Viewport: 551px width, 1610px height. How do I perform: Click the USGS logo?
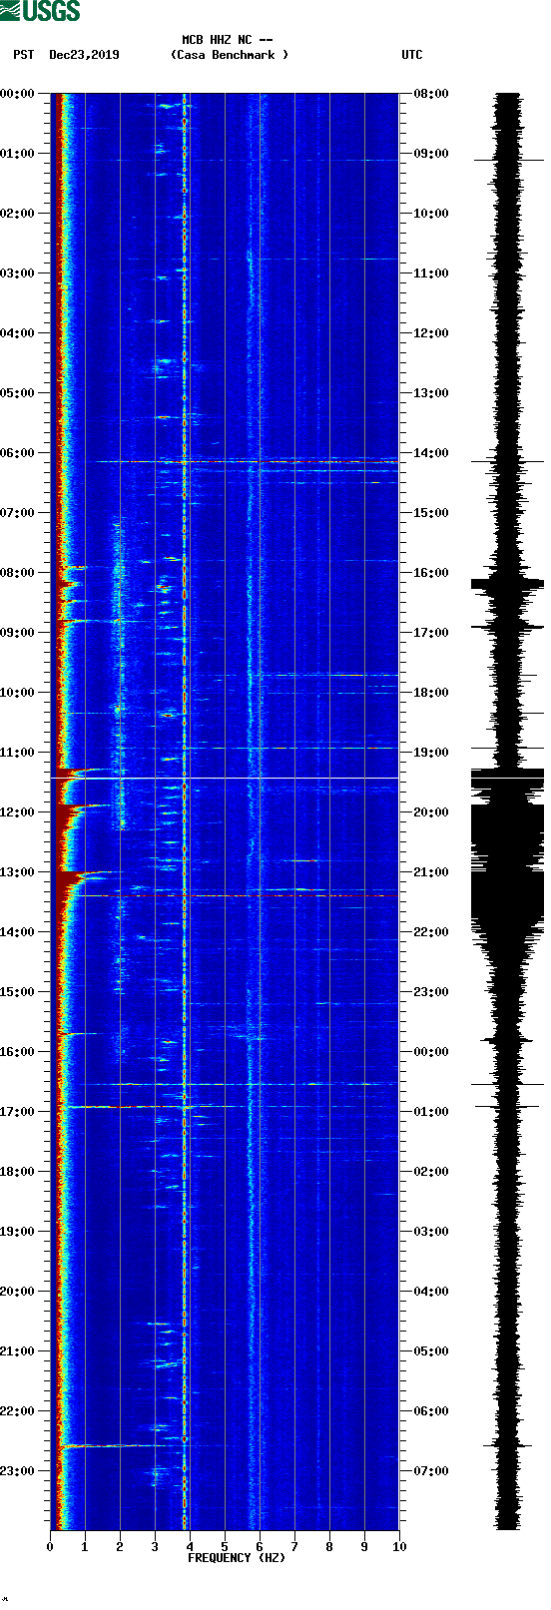click(40, 11)
